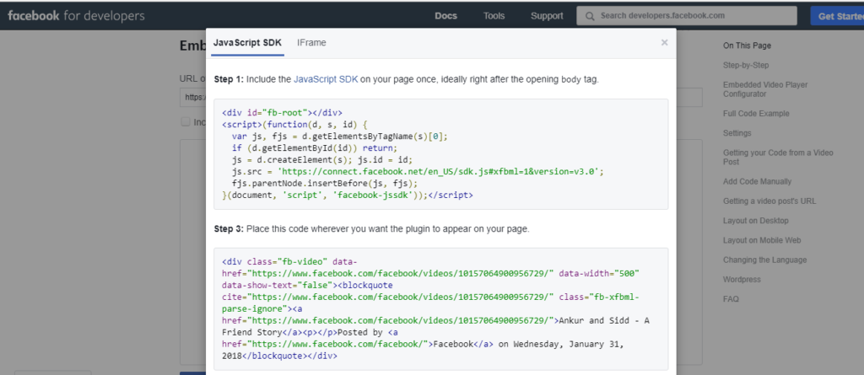Switch to the IFrame tab
Image resolution: width=864 pixels, height=375 pixels.
point(311,43)
